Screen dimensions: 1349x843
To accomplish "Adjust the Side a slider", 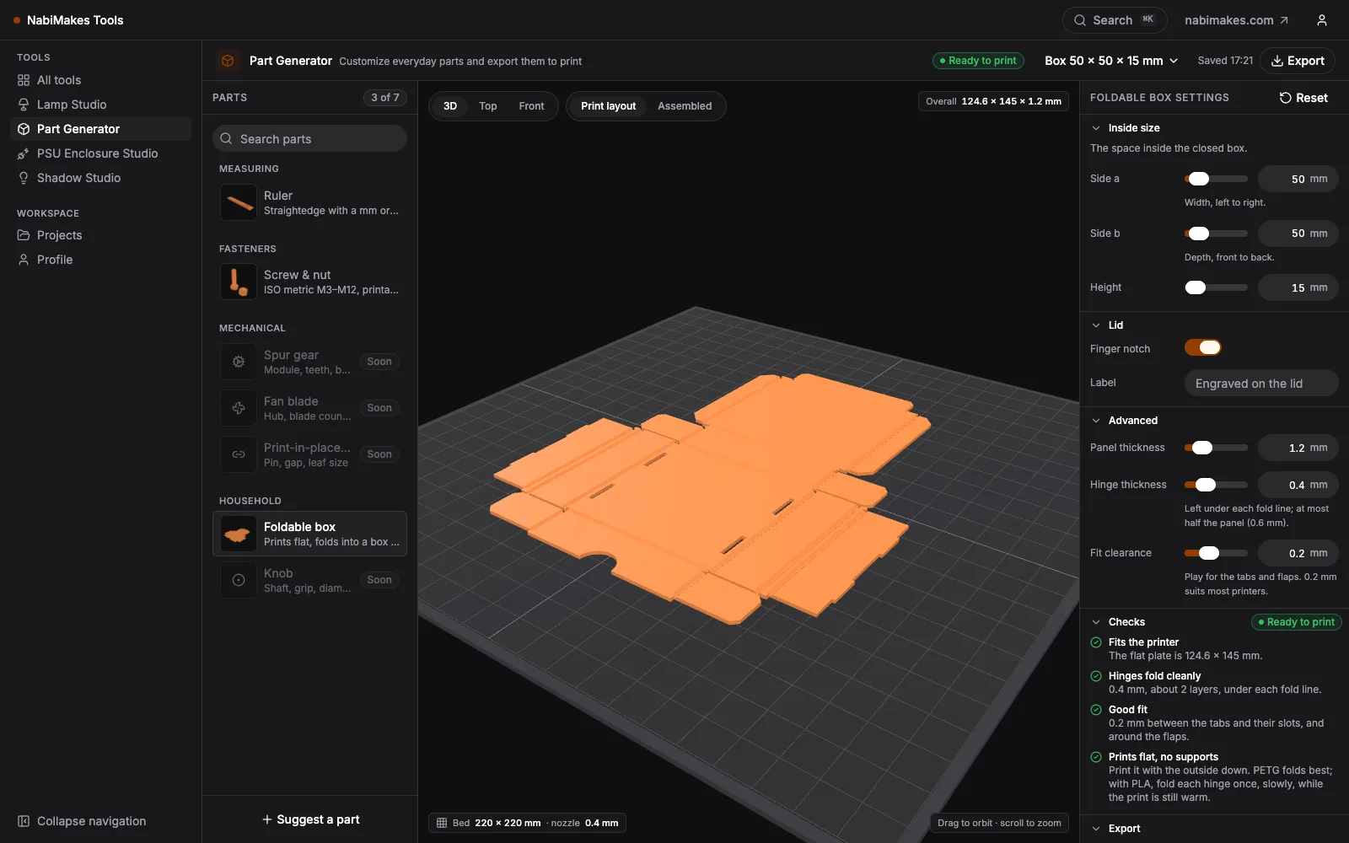I will click(1216, 179).
